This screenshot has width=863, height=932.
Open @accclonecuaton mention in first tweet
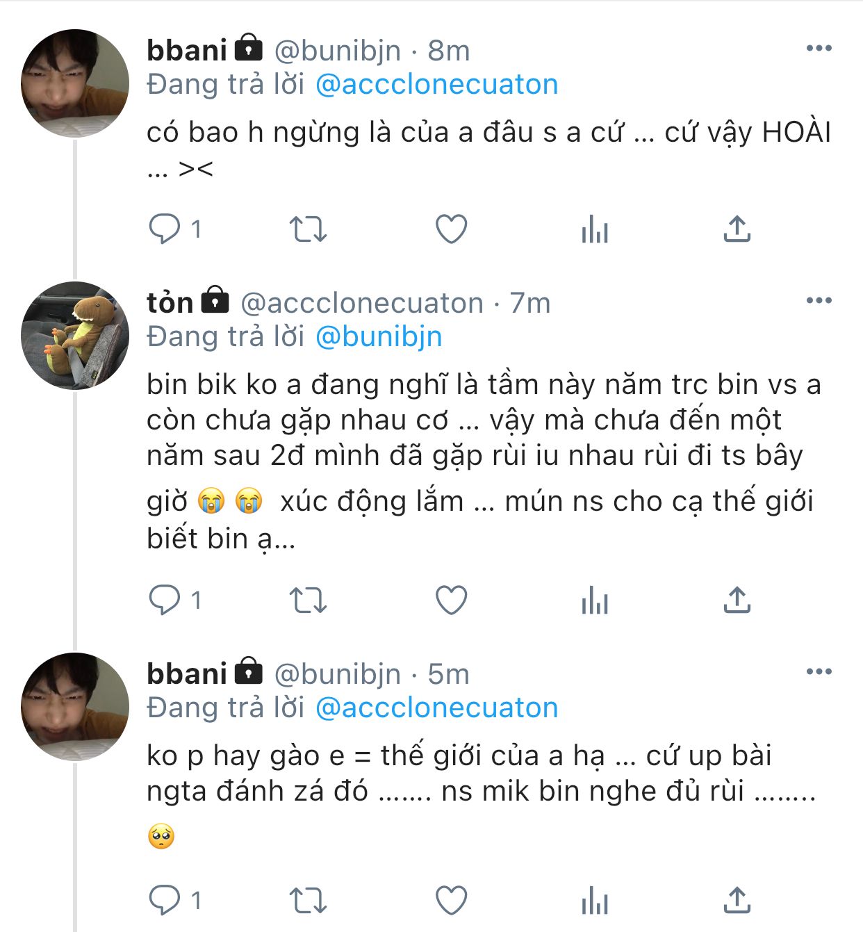(436, 84)
